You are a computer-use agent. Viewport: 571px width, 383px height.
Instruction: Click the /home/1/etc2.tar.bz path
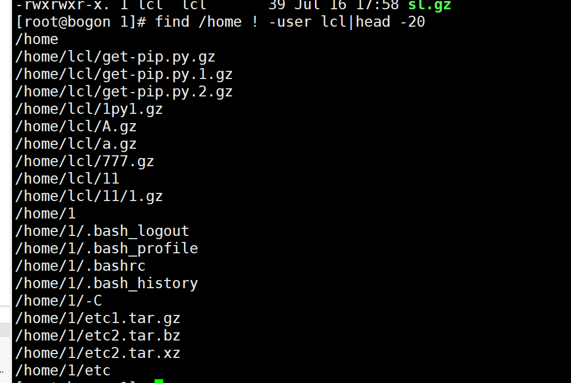(98, 336)
